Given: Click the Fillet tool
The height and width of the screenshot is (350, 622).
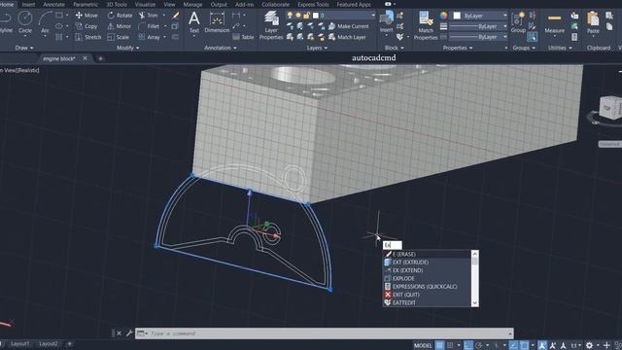Looking at the screenshot, I should tap(149, 26).
